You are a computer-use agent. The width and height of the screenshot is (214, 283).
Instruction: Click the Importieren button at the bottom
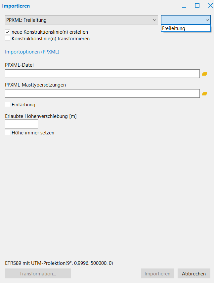click(157, 273)
